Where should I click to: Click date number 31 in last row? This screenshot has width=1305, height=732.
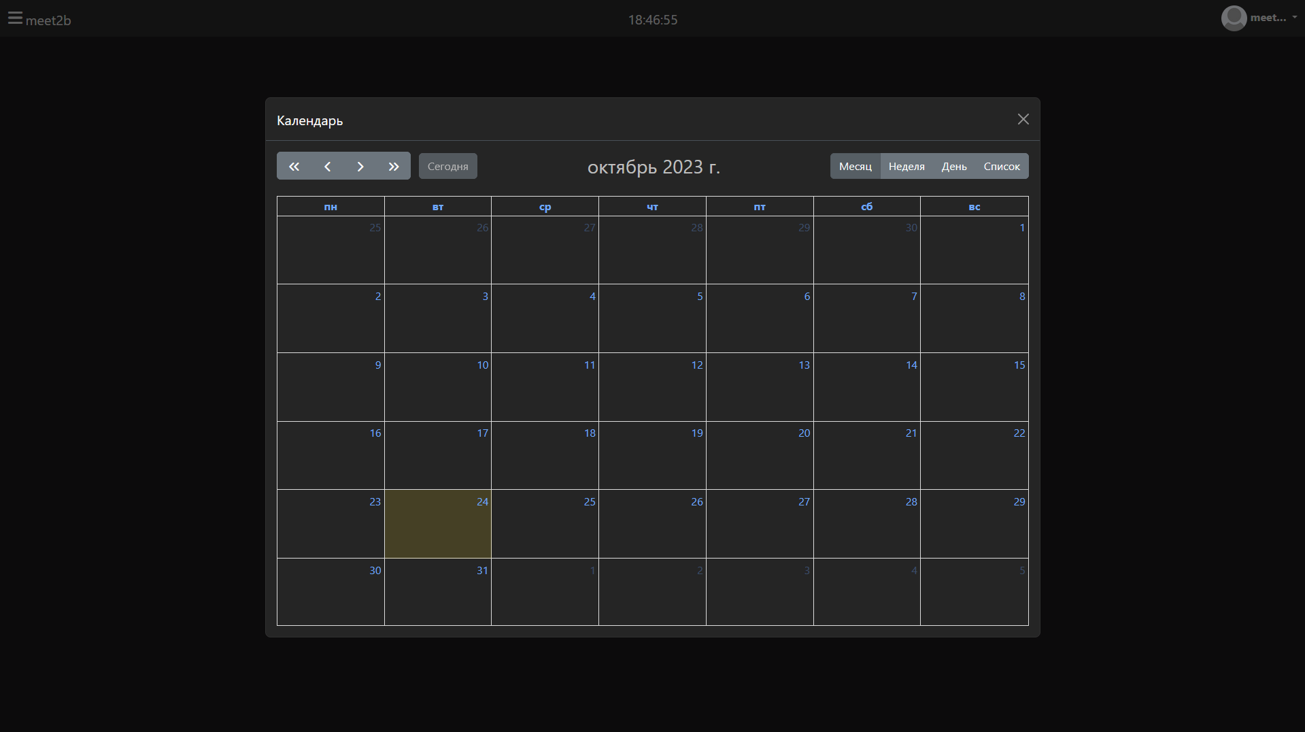[x=482, y=571]
